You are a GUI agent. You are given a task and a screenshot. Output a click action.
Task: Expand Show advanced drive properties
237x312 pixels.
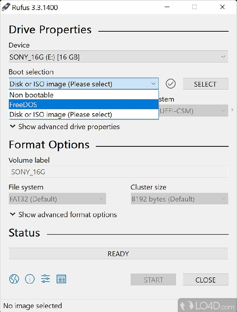65,126
